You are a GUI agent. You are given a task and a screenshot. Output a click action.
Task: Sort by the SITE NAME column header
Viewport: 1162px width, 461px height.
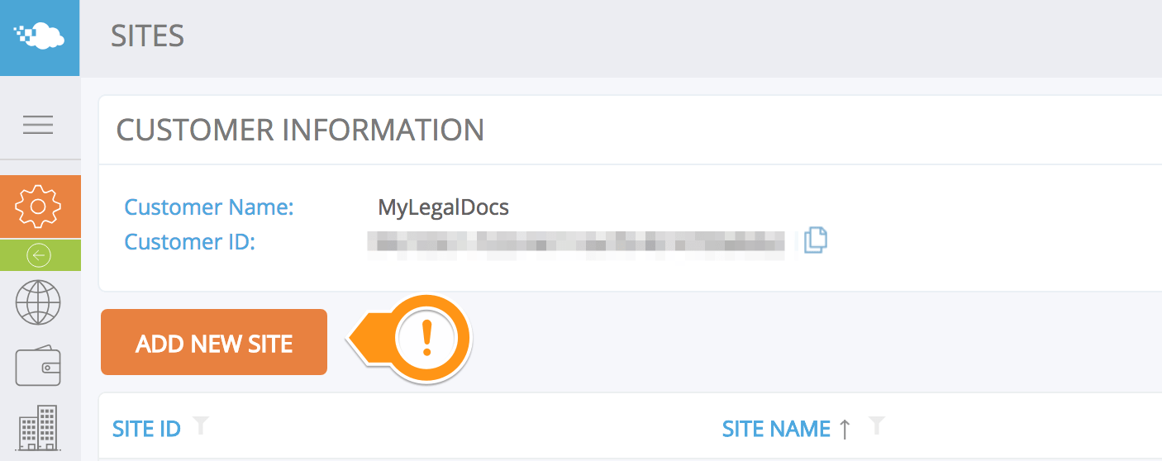click(x=776, y=429)
